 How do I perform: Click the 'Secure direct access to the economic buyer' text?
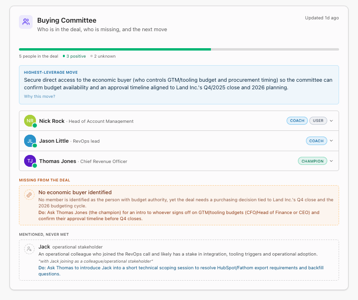[178, 84]
